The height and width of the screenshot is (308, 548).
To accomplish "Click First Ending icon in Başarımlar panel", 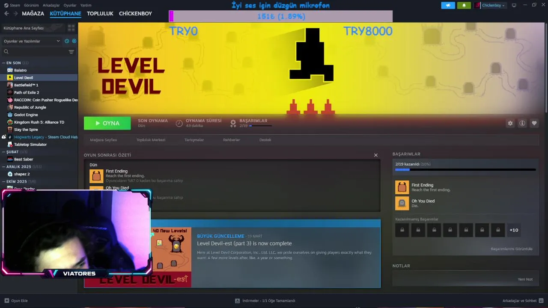I will coord(402,187).
